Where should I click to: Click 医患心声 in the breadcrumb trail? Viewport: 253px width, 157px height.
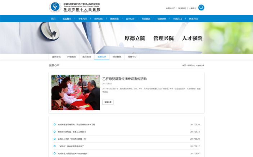(x=201, y=65)
